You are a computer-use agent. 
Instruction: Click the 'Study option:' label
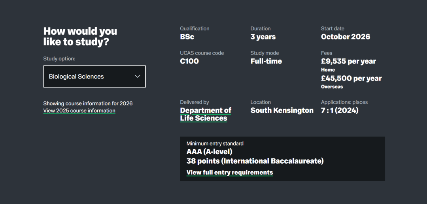tap(59, 59)
